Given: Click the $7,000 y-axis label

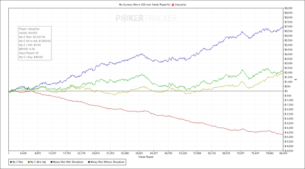Looking at the screenshot, I should pyautogui.click(x=288, y=27).
